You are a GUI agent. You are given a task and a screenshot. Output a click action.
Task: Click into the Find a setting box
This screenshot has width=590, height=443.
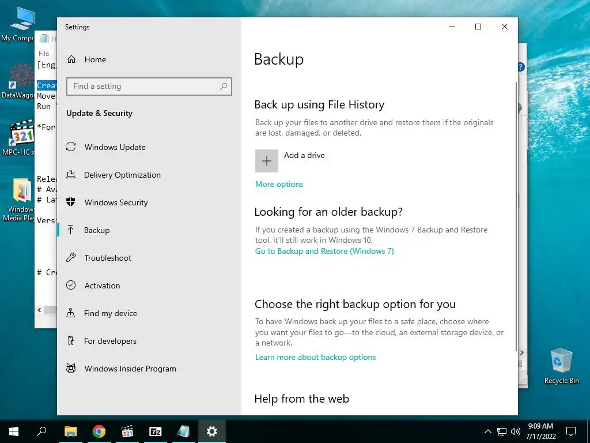[149, 87]
